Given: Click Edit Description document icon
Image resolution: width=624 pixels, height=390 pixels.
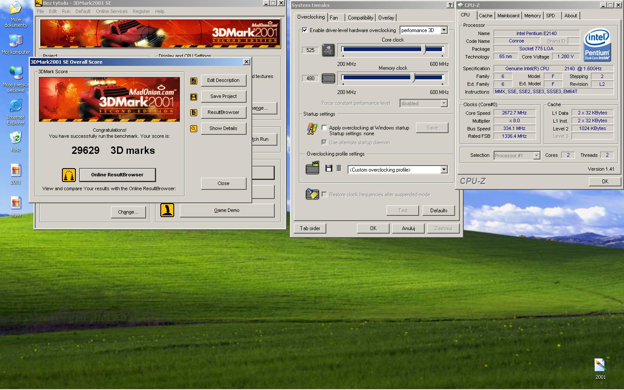Looking at the screenshot, I should point(194,81).
